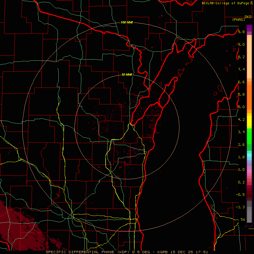This screenshot has height=254, width=254.
Task: Click the 5.0 scale value
Action: (x=241, y=107)
